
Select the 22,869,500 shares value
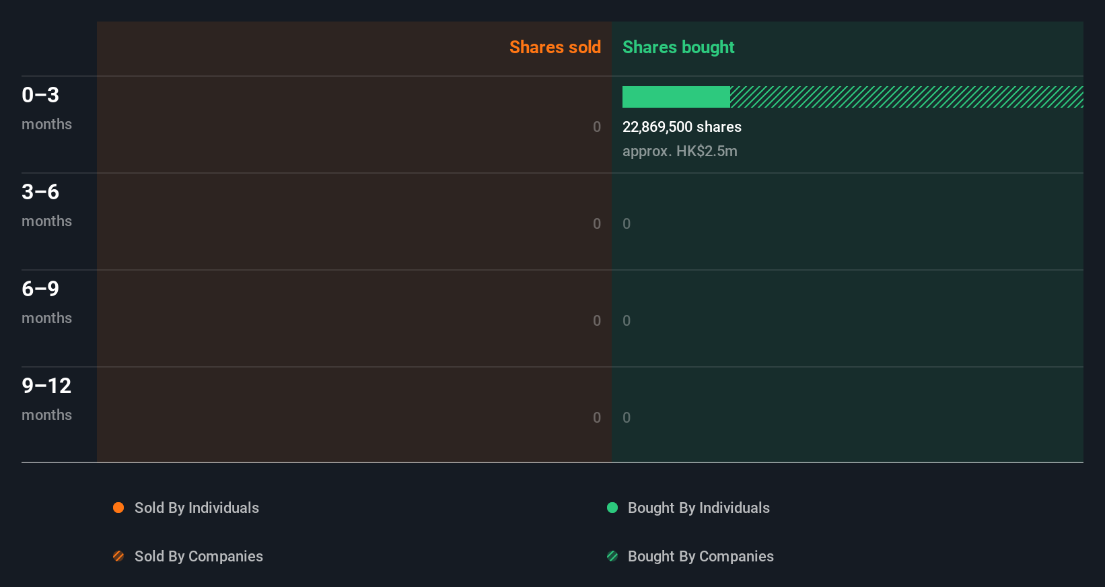pyautogui.click(x=682, y=127)
